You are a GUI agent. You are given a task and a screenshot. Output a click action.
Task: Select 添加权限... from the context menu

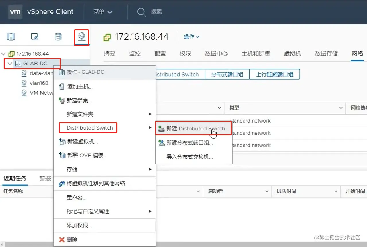[105, 226]
